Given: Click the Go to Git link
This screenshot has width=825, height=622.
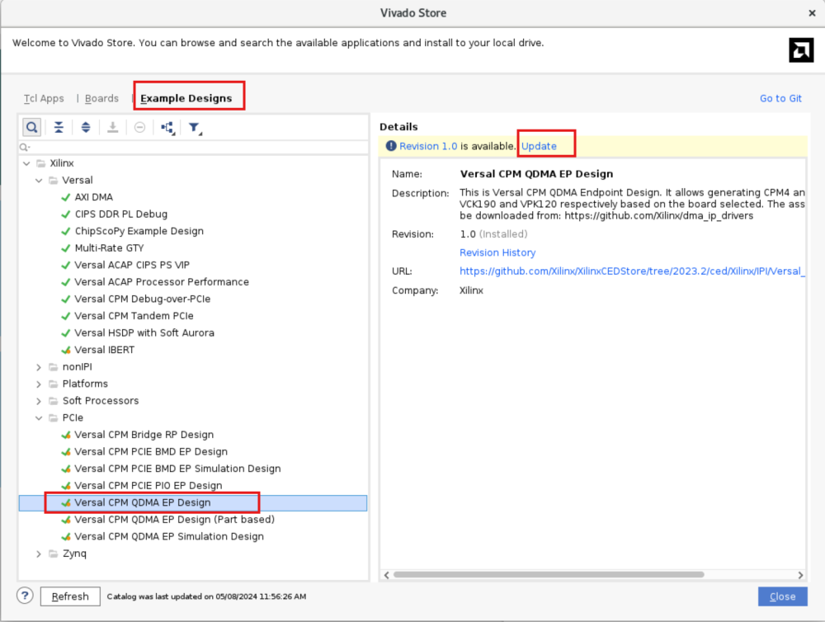Looking at the screenshot, I should coord(780,98).
